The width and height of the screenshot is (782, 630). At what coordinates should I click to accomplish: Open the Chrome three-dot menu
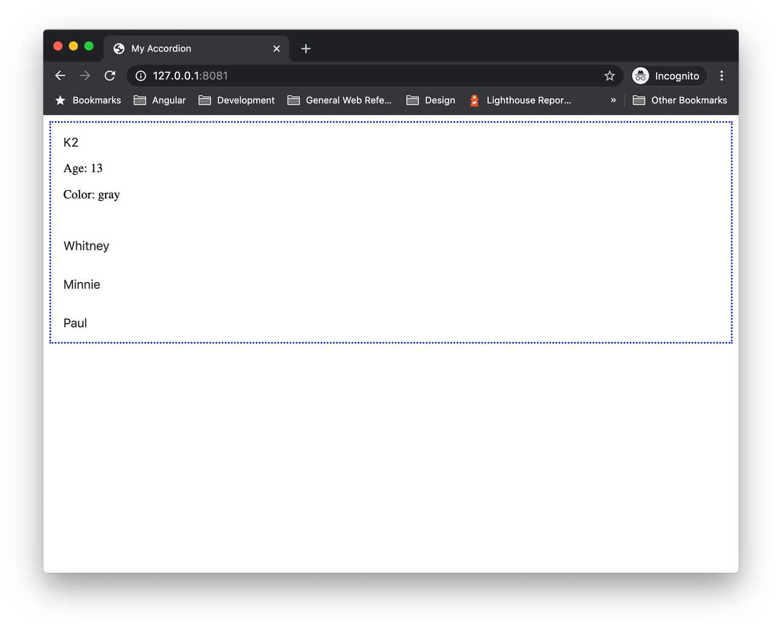pos(722,75)
